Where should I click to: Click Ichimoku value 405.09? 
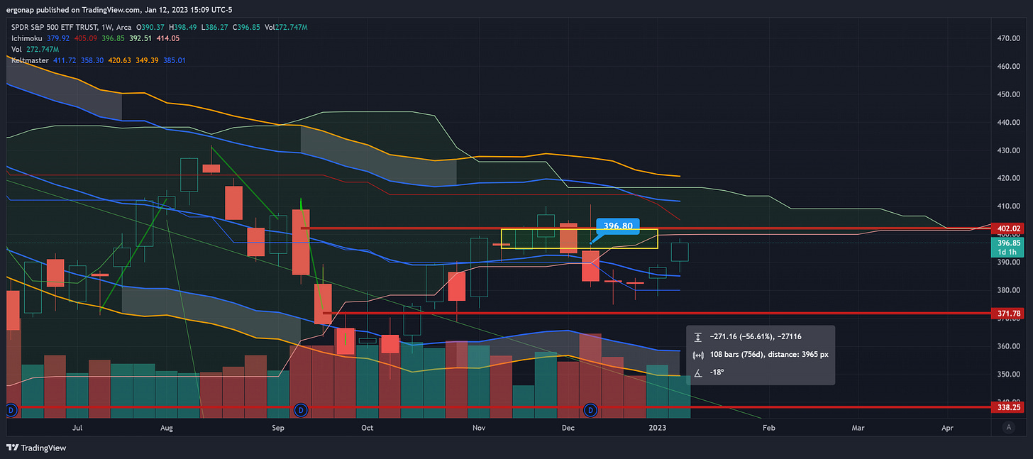[84, 38]
